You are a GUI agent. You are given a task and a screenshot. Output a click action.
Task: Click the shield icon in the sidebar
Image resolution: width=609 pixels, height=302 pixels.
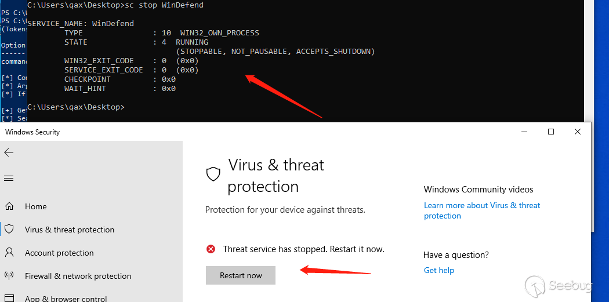pyautogui.click(x=9, y=230)
